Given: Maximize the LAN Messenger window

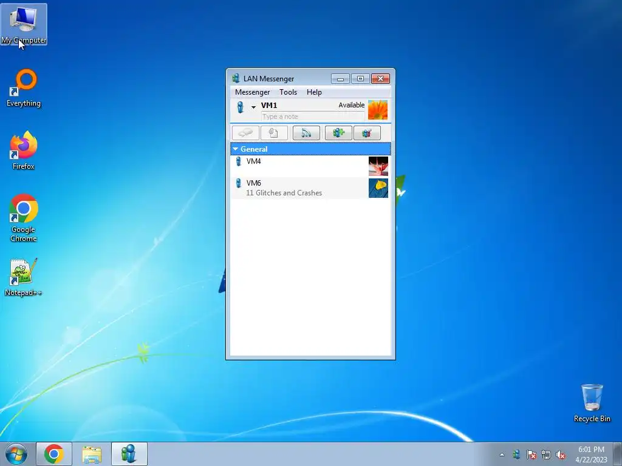Looking at the screenshot, I should 360,78.
